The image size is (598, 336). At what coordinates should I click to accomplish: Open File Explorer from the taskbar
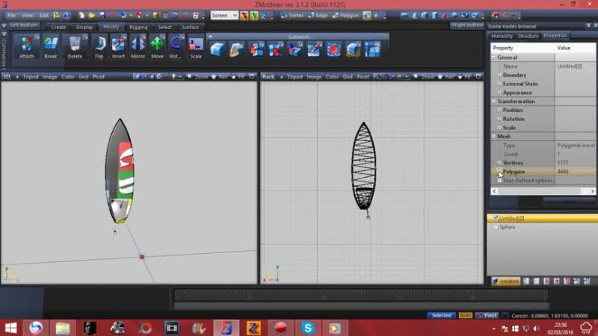63,328
